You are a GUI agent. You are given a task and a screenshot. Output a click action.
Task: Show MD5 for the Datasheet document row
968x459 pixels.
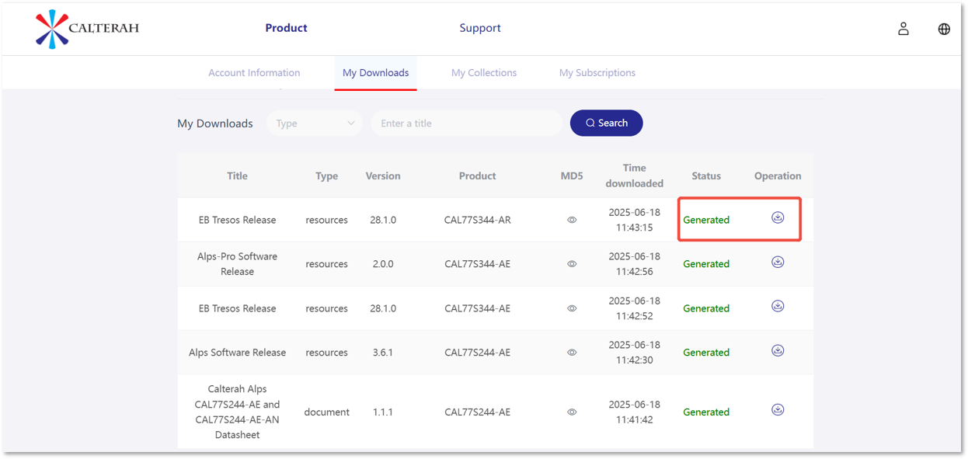572,412
